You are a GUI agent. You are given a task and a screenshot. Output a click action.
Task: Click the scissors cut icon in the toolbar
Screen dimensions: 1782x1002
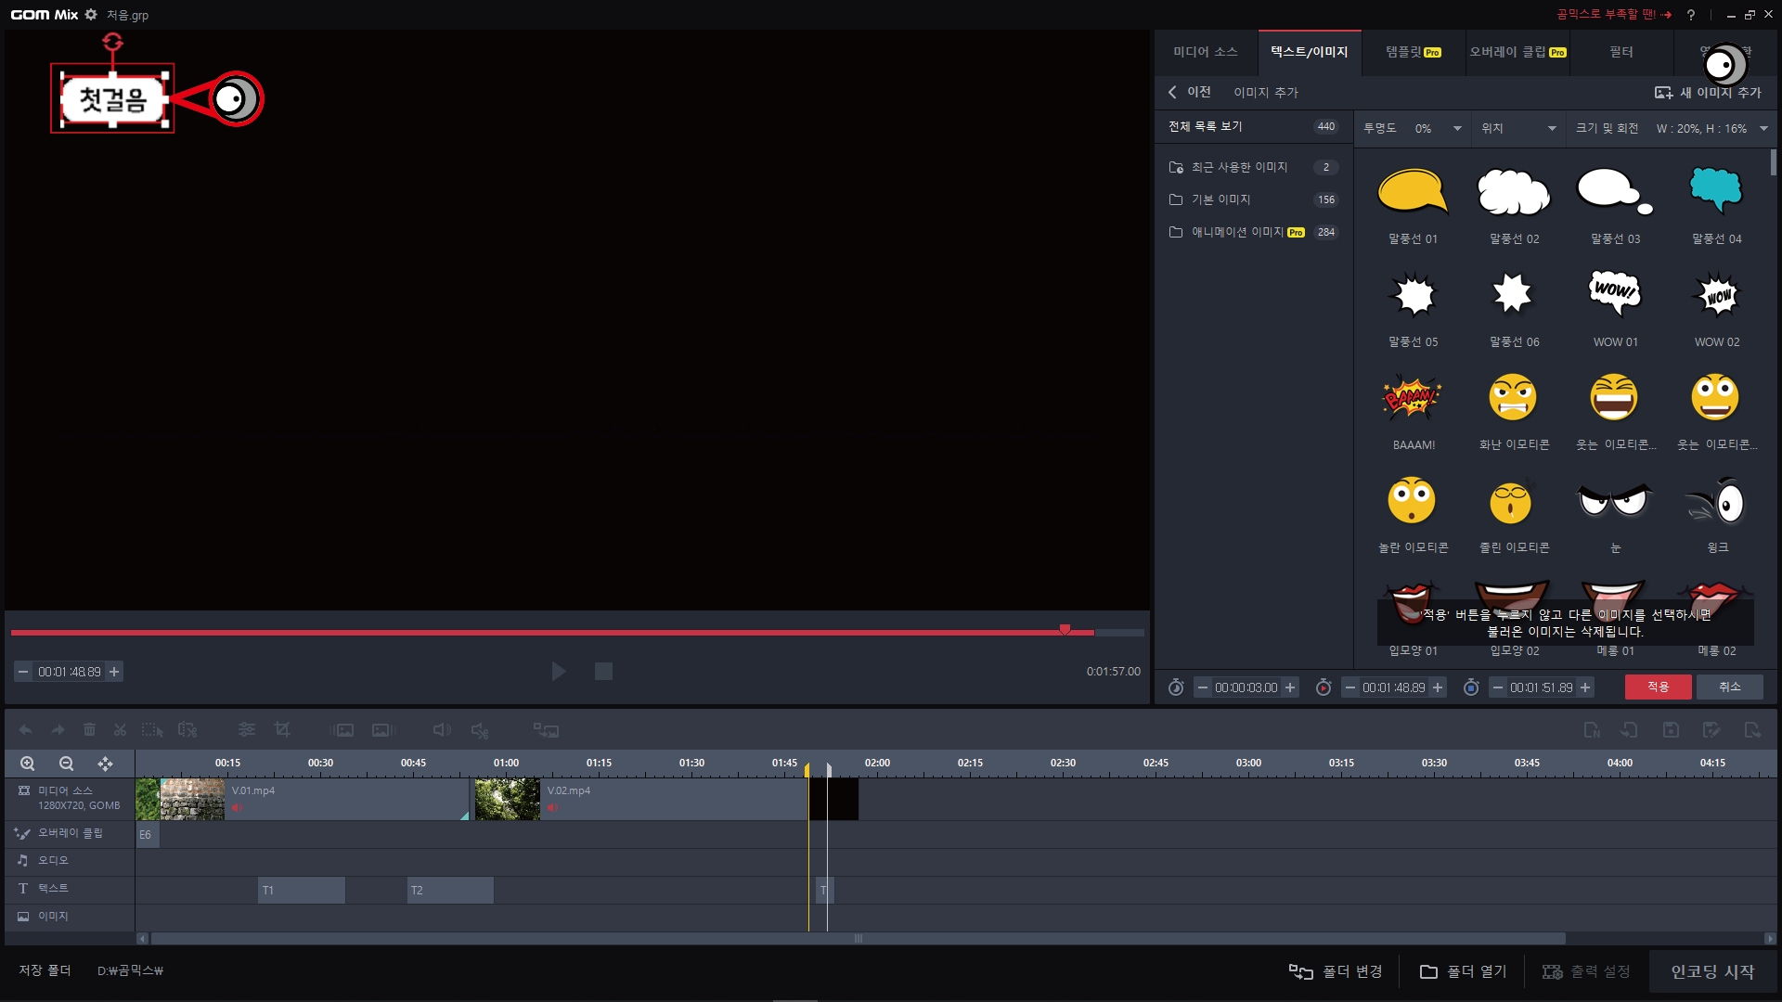tap(120, 730)
